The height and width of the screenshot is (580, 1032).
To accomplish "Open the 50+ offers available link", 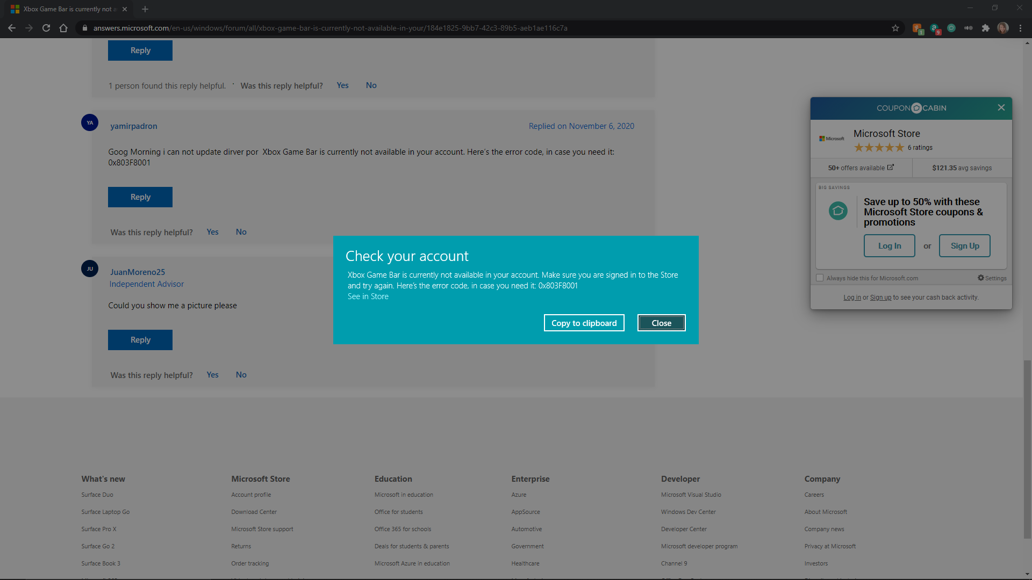I will pos(861,168).
